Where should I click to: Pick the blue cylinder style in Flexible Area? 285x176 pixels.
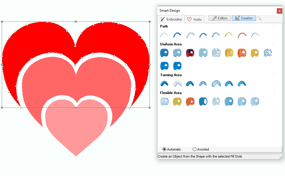203,101
